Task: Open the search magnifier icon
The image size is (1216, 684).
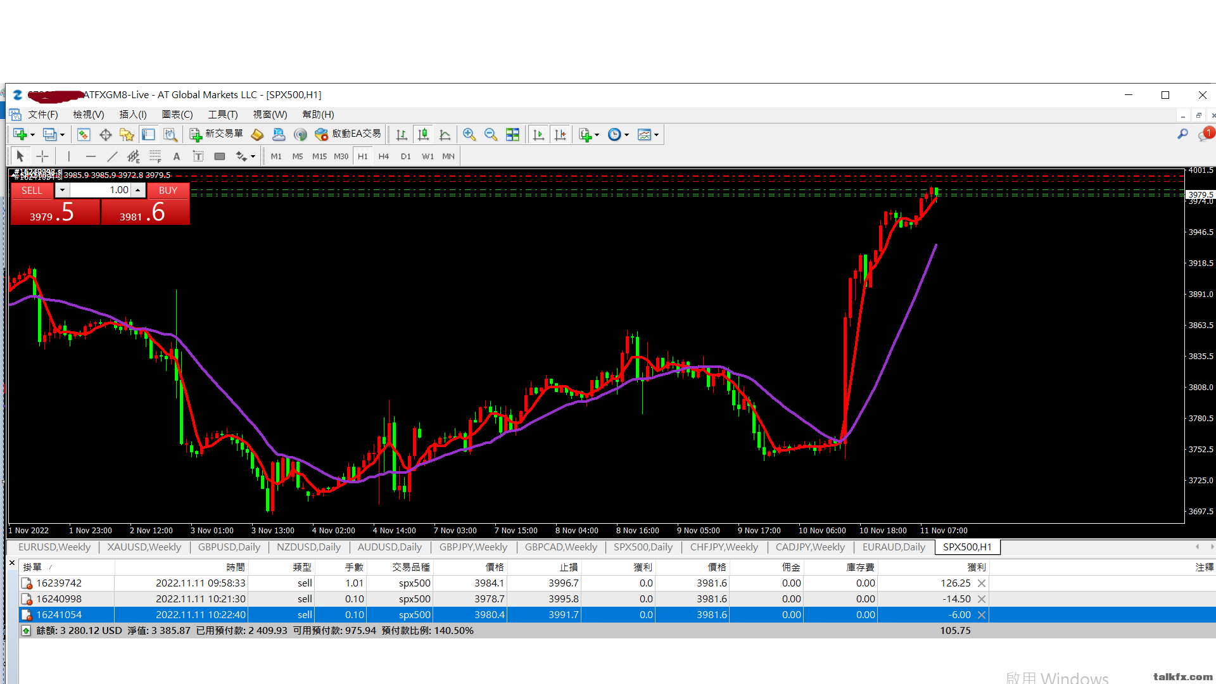Action: 1182,134
